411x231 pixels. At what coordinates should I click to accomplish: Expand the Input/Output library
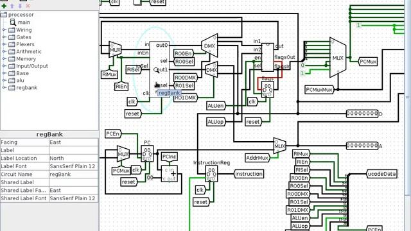pos(4,66)
